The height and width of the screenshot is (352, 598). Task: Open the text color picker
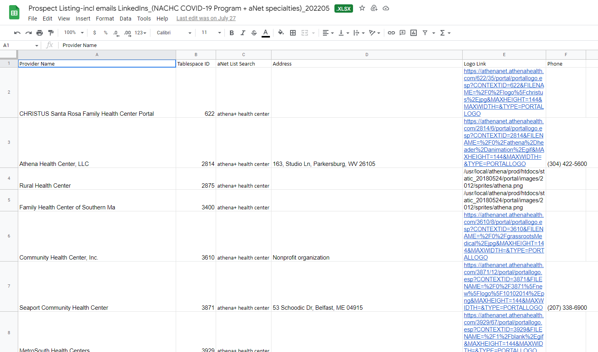pos(266,33)
